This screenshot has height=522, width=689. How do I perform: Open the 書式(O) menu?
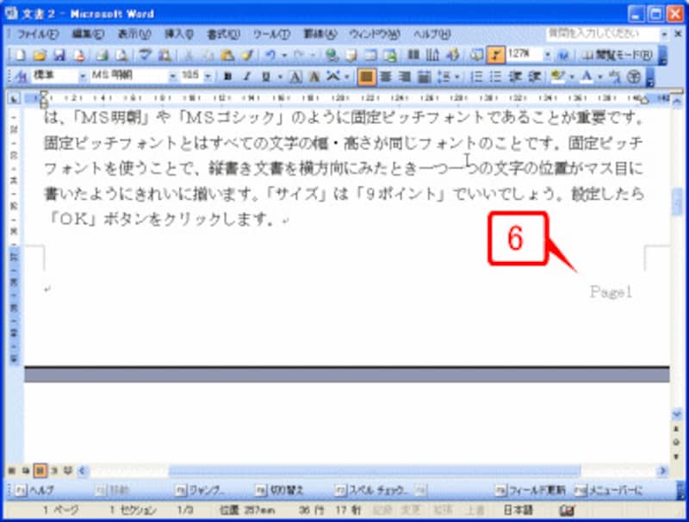(223, 34)
